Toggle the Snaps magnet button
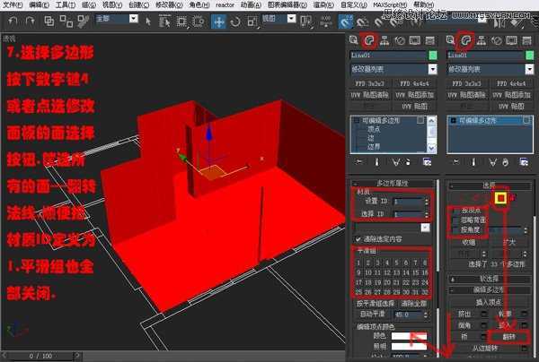 point(345,22)
